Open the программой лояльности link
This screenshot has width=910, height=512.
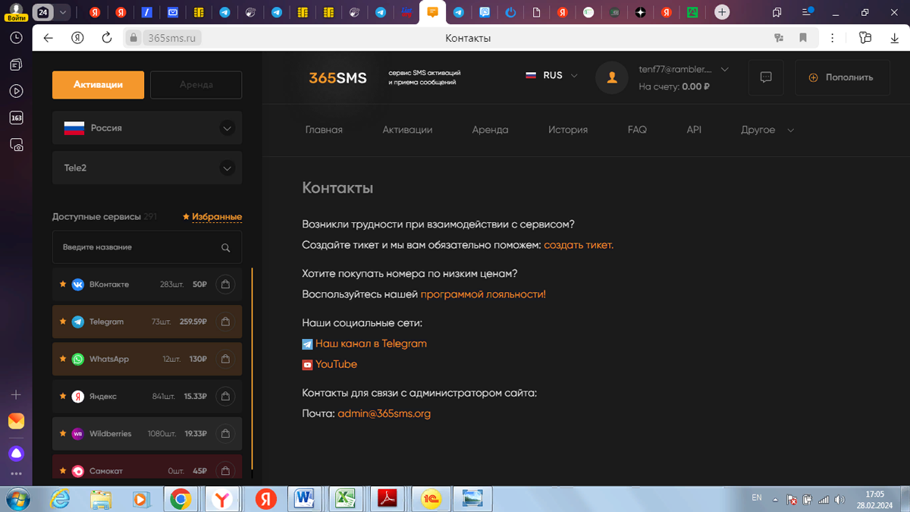483,294
